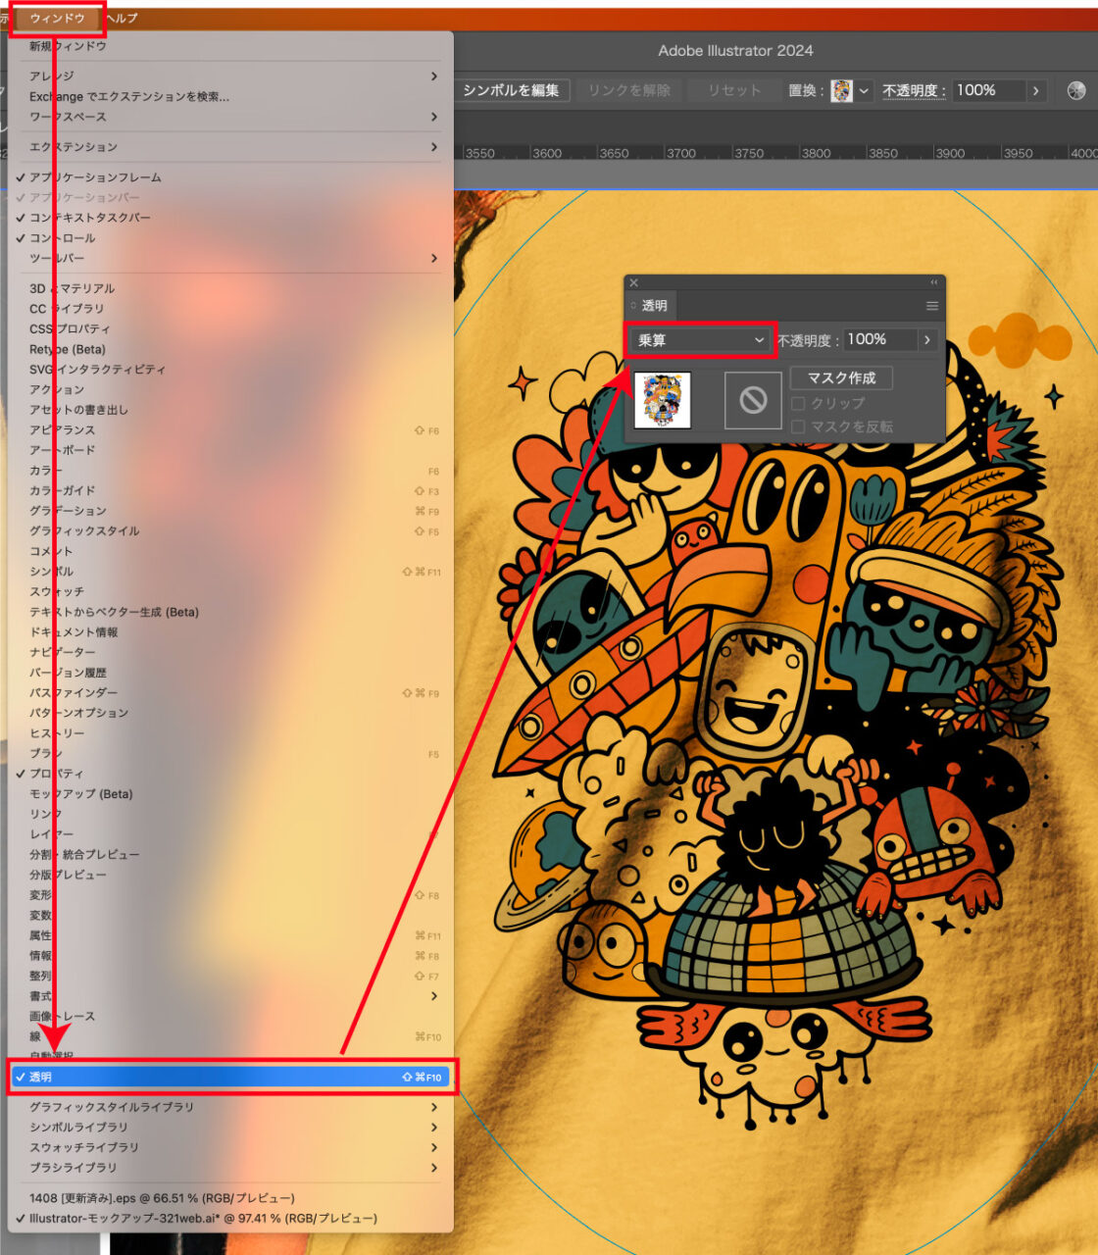This screenshot has width=1098, height=1255.
Task: Click the 置換 symbol preview icon
Action: click(841, 90)
